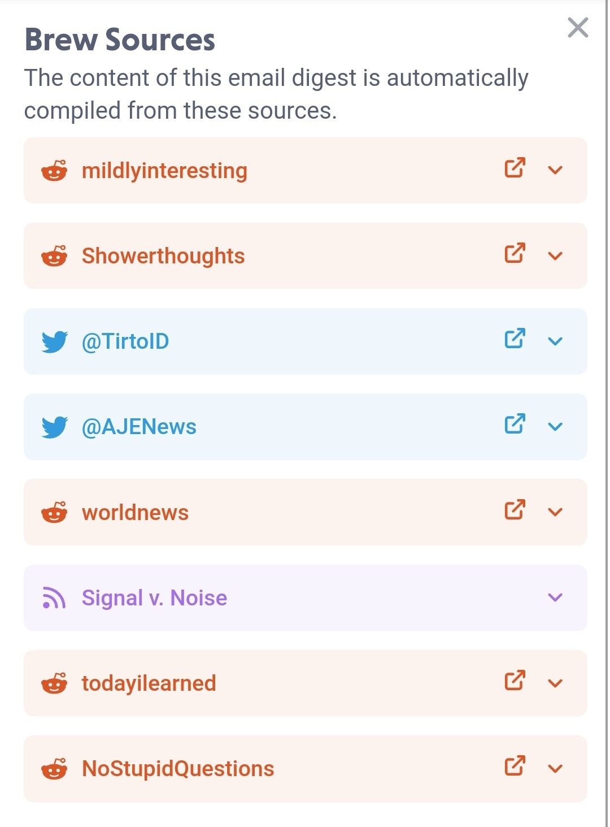The image size is (610, 827).
Task: Close the Brew Sources panel
Action: coord(578,27)
